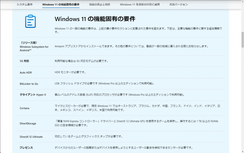Click the intro paragraph below the heading
The image size is (244, 153).
click(138, 30)
